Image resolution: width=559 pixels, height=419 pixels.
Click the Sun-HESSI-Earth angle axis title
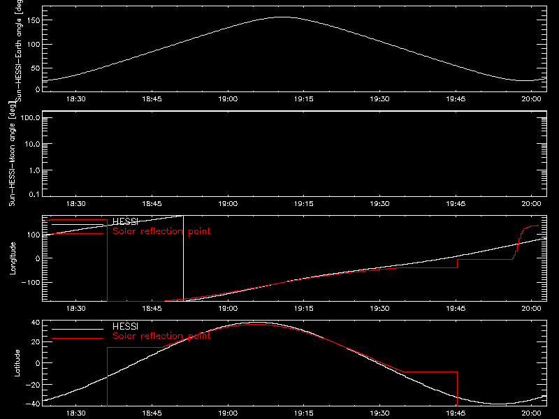19,50
